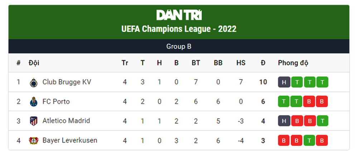Open the Atletico Madrid team name

(x=66, y=120)
